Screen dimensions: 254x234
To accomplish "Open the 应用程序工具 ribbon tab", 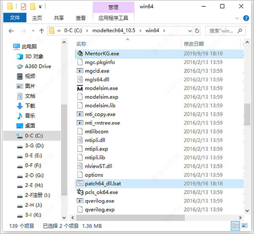I will click(113, 18).
